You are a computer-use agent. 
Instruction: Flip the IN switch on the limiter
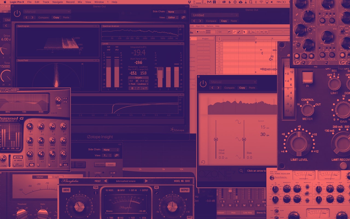coord(307,77)
